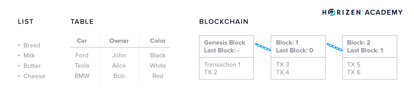Click the chain link between Genesis and Block 1
The image size is (414, 102).
point(262,47)
